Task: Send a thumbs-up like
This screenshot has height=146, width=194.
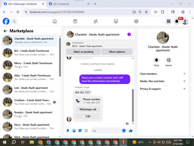Action: click(x=131, y=130)
